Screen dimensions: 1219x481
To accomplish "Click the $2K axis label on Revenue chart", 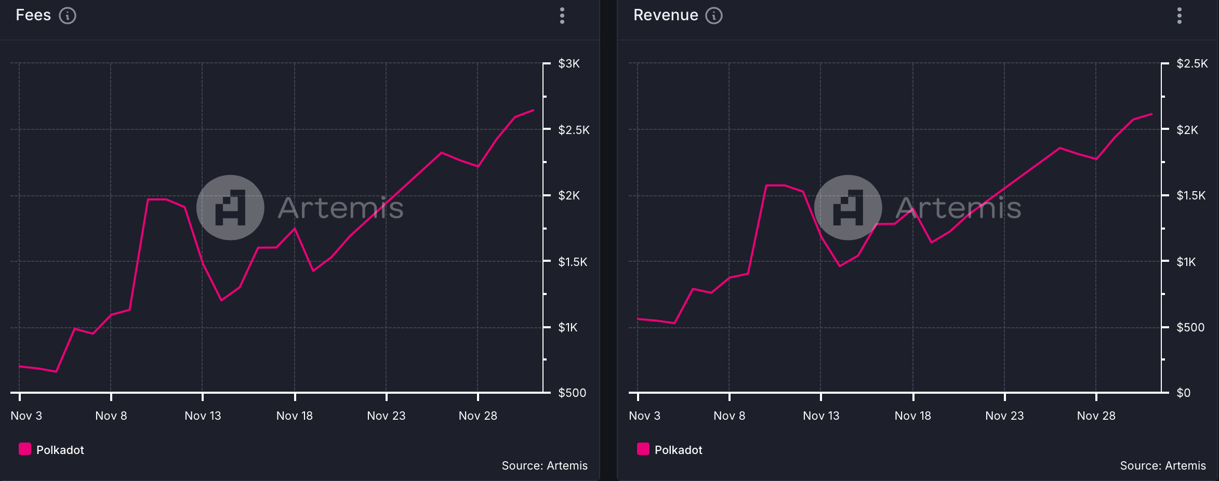I will click(x=1187, y=130).
